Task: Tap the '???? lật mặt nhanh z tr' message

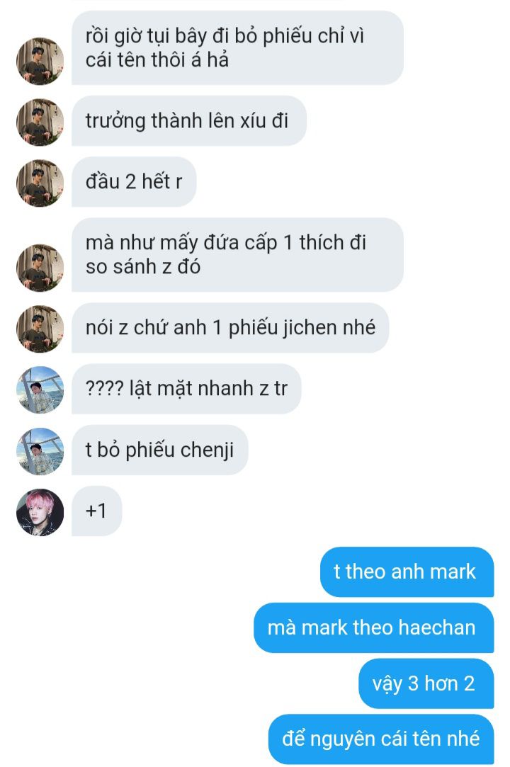Action: tap(186, 389)
